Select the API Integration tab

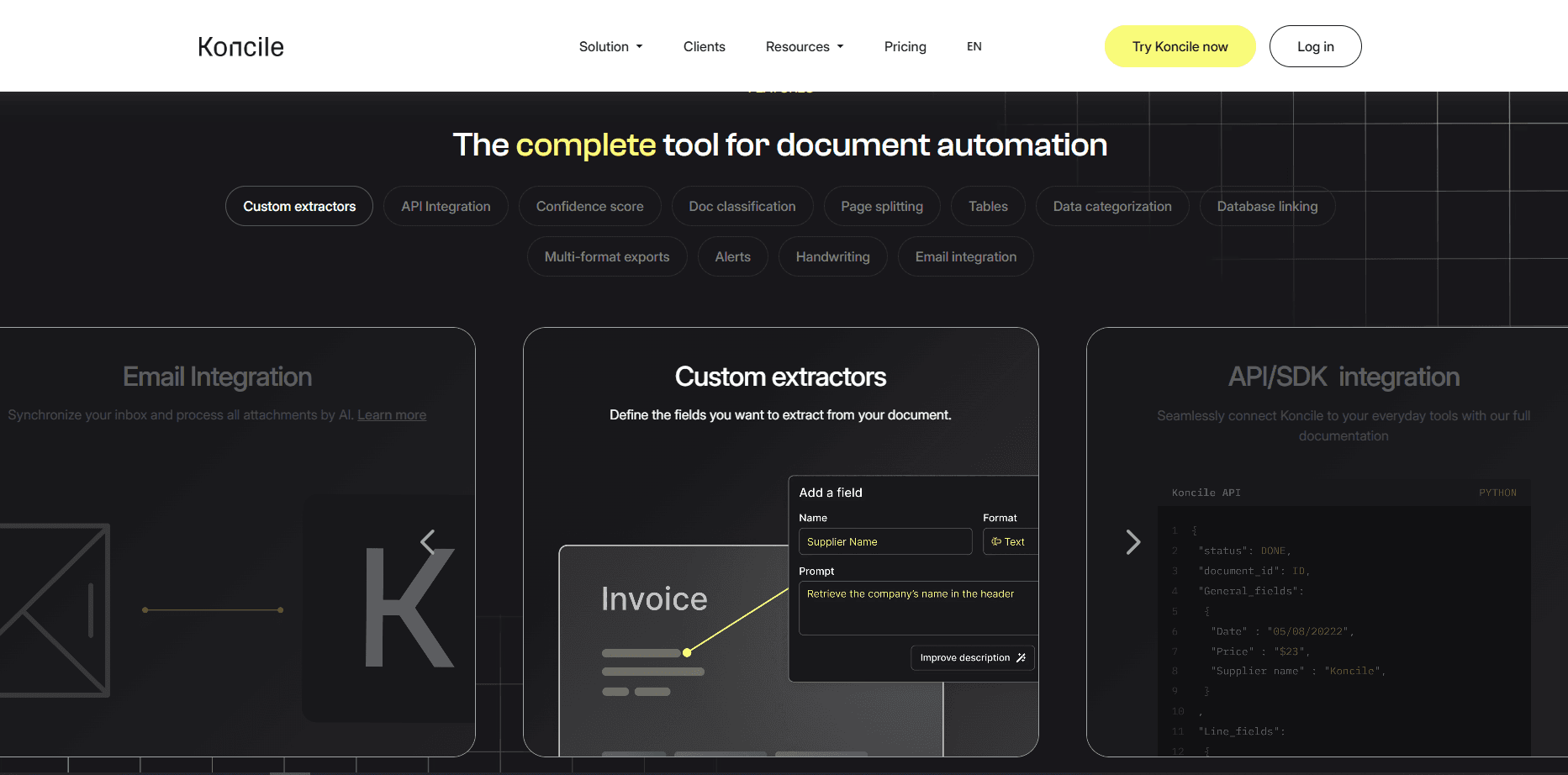pos(446,206)
